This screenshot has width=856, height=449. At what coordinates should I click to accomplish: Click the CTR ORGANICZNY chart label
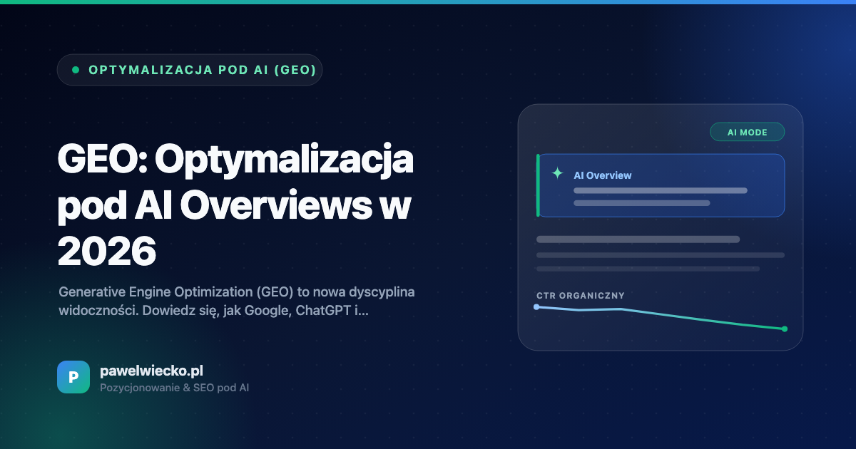[581, 295]
